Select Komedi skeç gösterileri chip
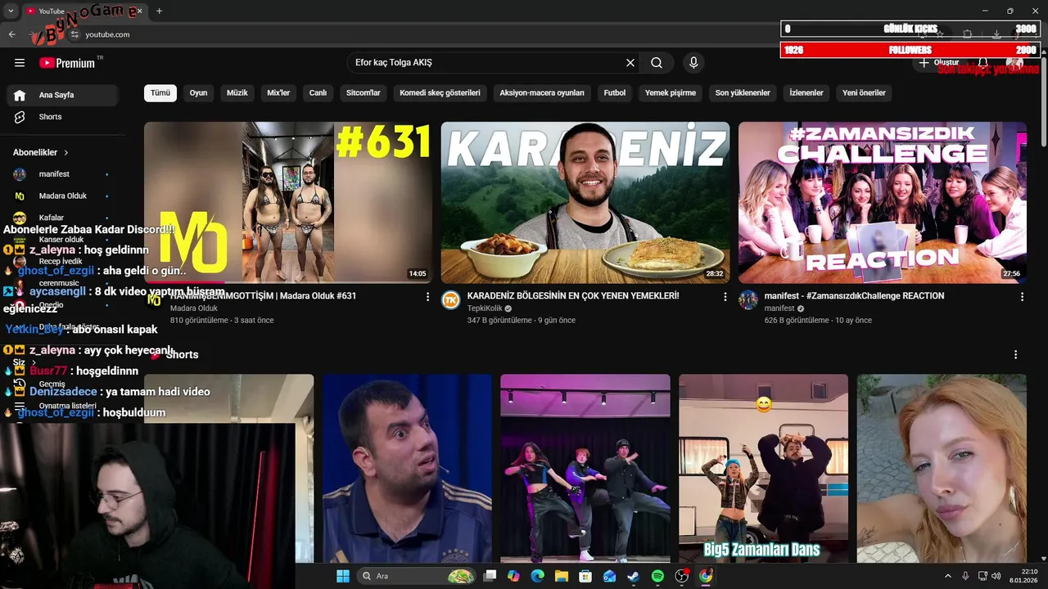This screenshot has height=589, width=1048. coord(440,92)
